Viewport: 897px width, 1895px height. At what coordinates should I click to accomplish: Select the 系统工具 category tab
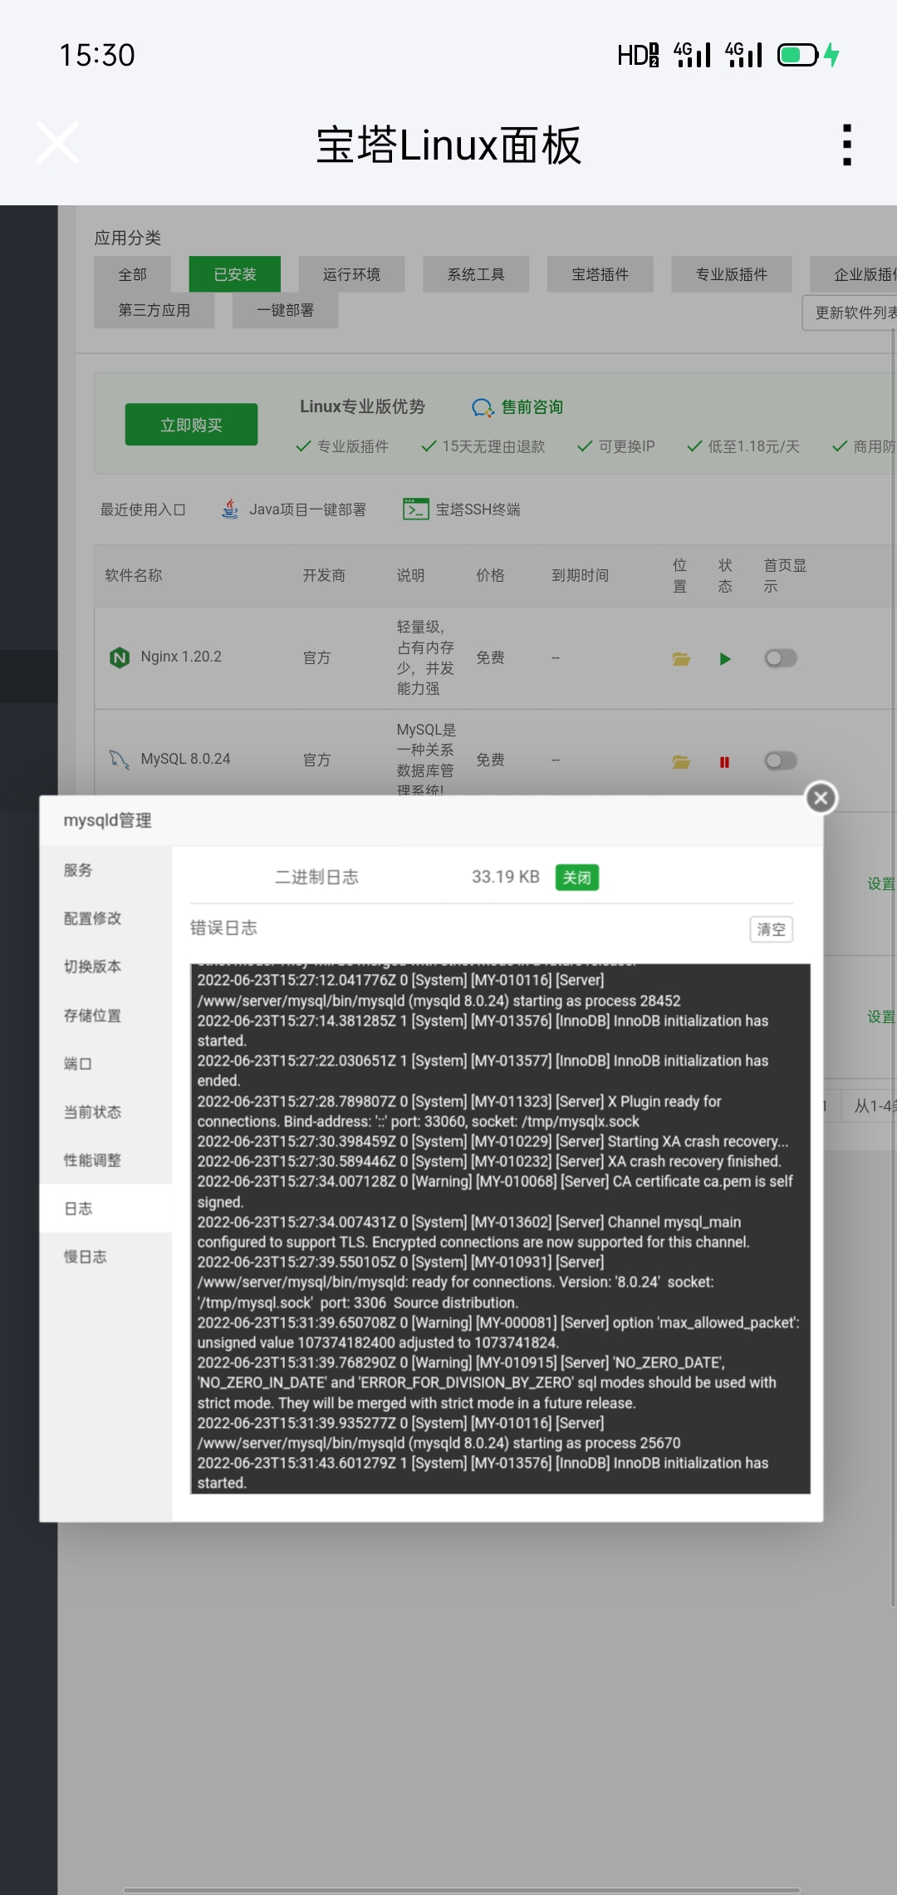[x=476, y=274]
